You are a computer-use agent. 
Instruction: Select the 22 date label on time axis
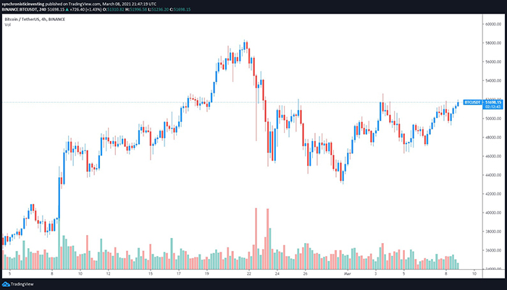[248, 274]
